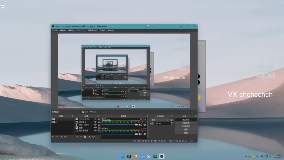Toggle the lock on the 显示器采集 source
The image size is (284, 160).
(99, 130)
